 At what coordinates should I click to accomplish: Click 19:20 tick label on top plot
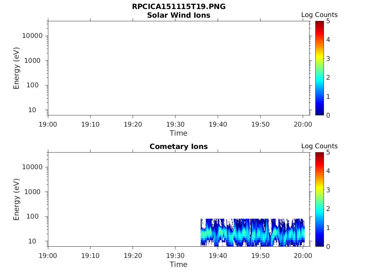(x=133, y=124)
